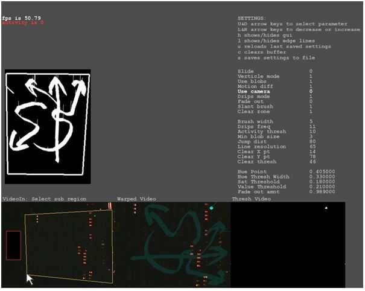Select the 'Motion diff' parameter
This screenshot has width=365, height=291.
click(x=255, y=86)
